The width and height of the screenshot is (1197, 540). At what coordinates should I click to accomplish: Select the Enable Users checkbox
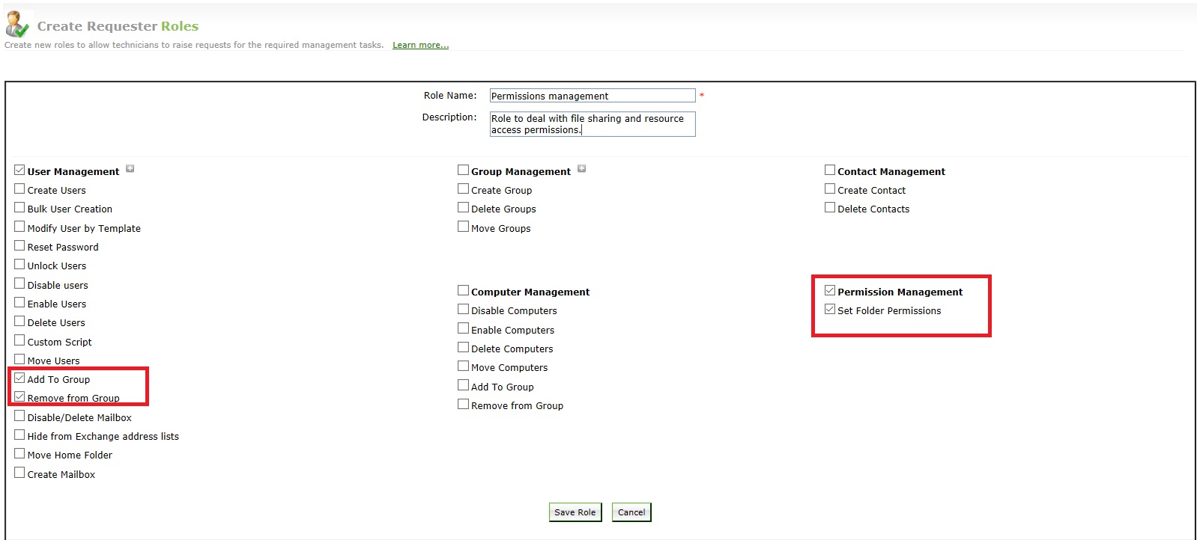(x=19, y=303)
